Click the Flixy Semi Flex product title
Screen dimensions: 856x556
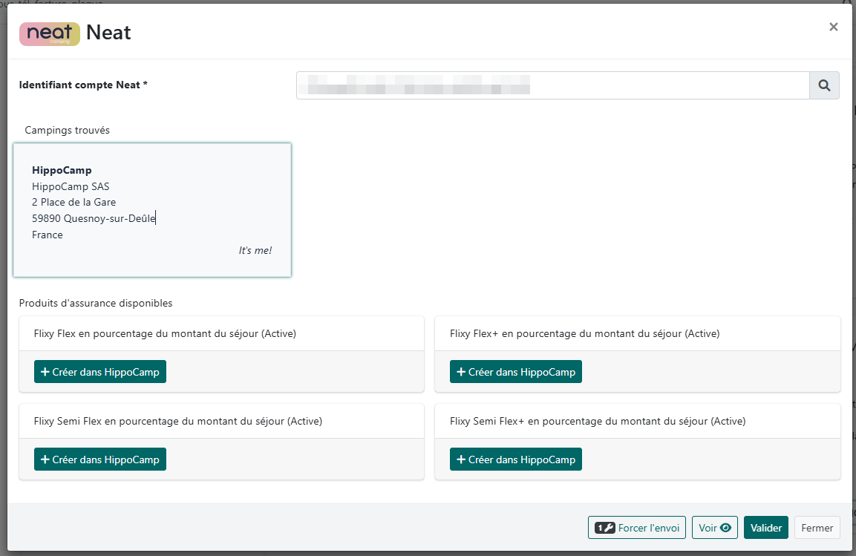click(177, 422)
